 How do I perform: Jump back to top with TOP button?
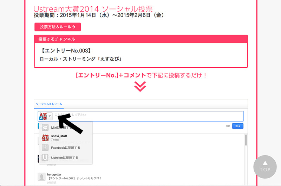265,167
